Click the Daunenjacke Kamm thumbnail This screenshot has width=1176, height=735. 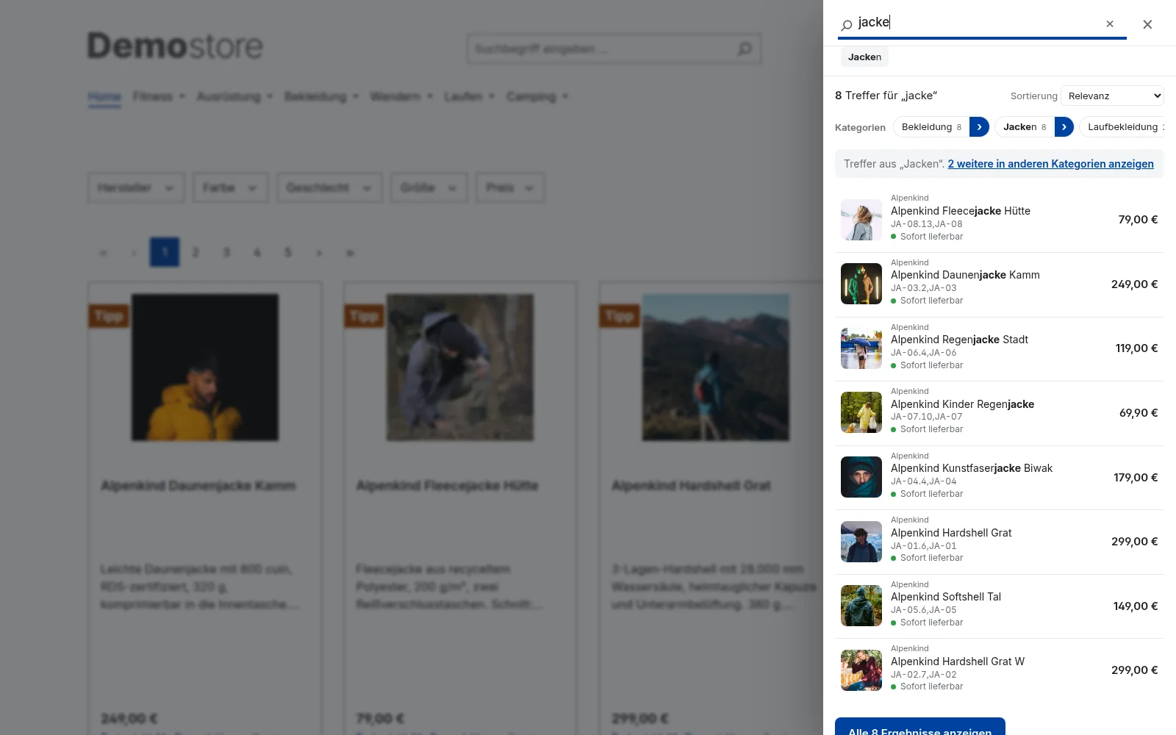point(861,284)
